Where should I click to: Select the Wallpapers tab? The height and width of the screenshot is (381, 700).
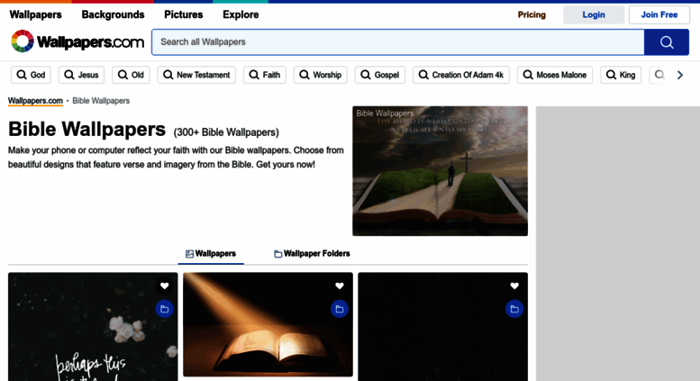pyautogui.click(x=211, y=254)
